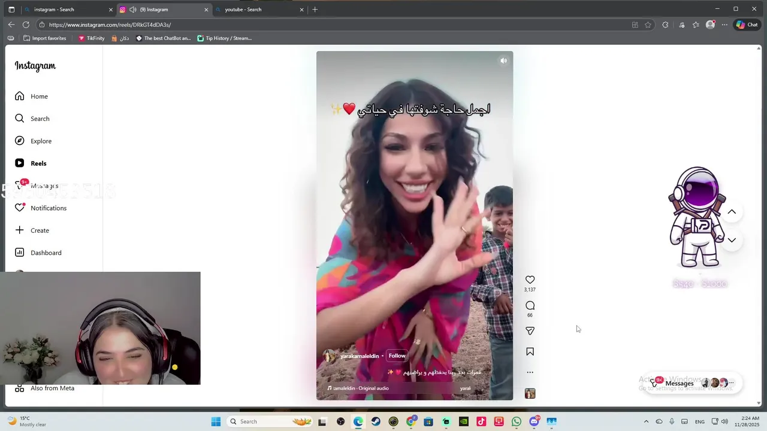The height and width of the screenshot is (431, 767).
Task: Open the volume control in the tray
Action: (724, 421)
